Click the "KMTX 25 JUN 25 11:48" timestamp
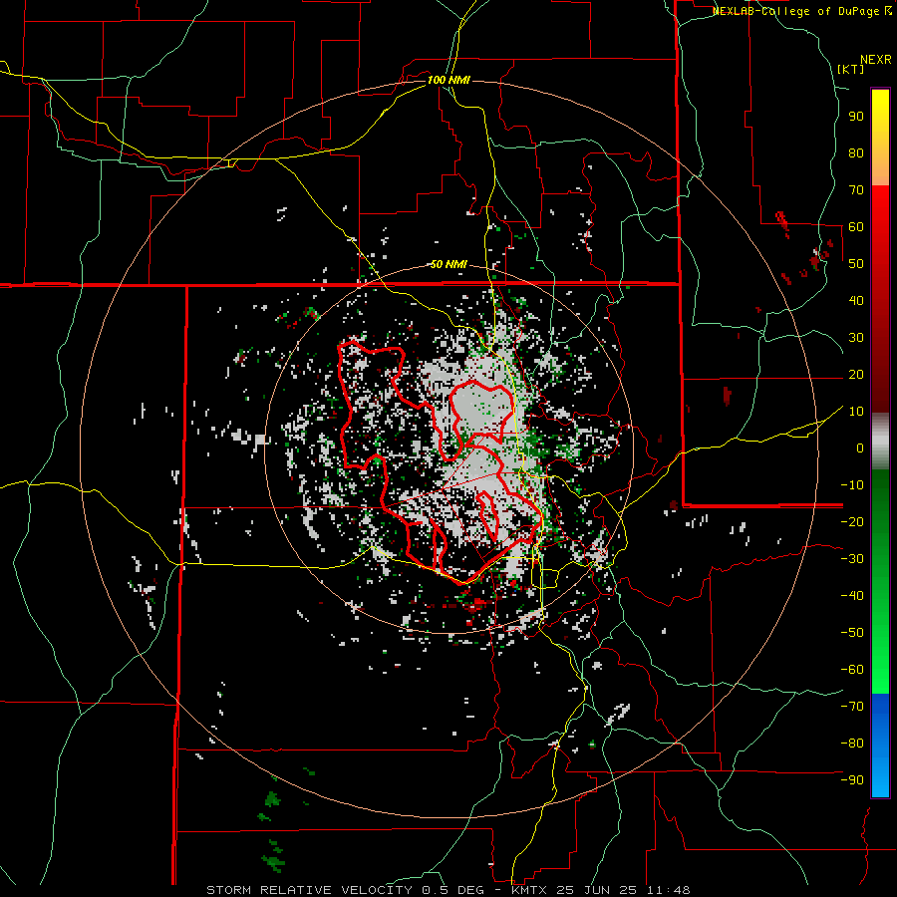 click(x=600, y=890)
